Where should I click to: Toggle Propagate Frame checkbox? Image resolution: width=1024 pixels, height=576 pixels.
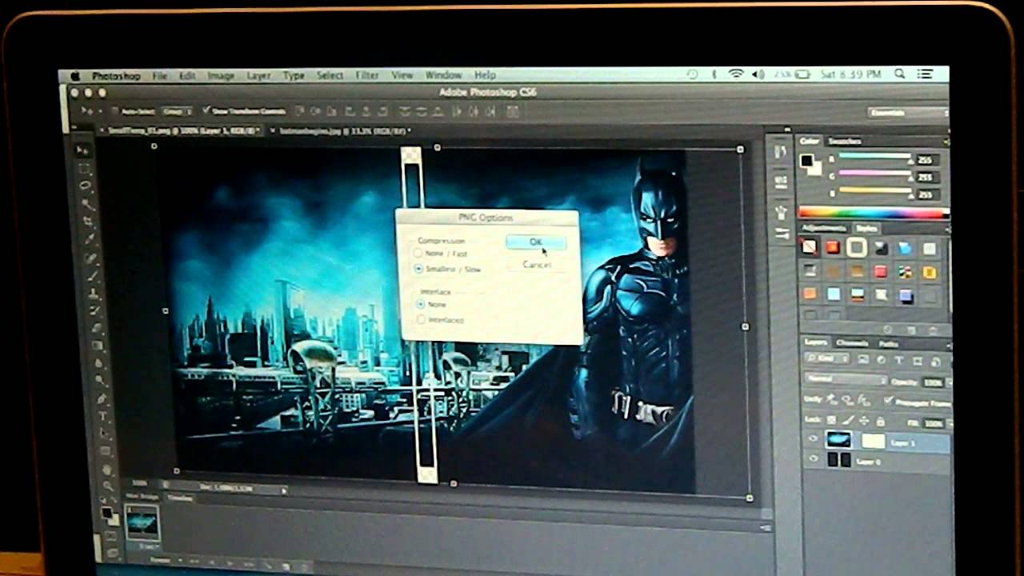pyautogui.click(x=888, y=400)
